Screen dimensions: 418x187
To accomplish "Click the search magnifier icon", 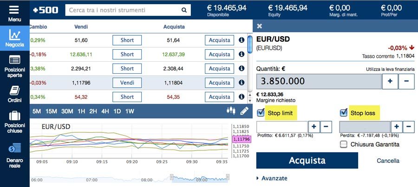I will click(184, 10).
